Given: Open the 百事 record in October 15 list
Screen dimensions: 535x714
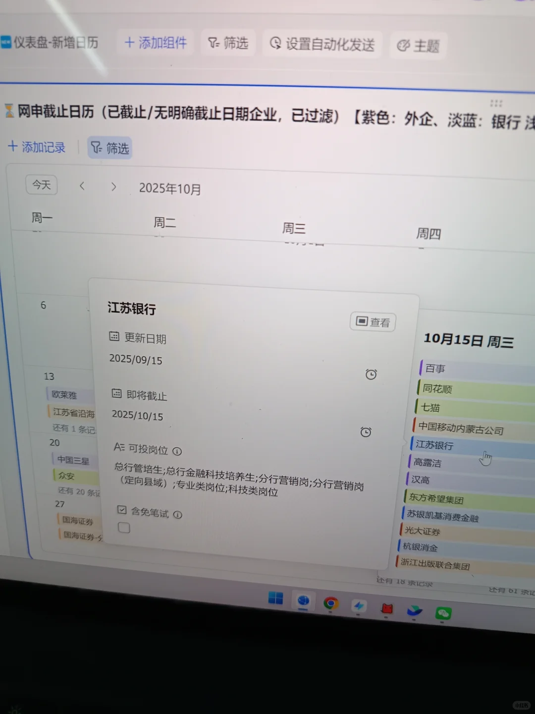Looking at the screenshot, I should (477, 370).
